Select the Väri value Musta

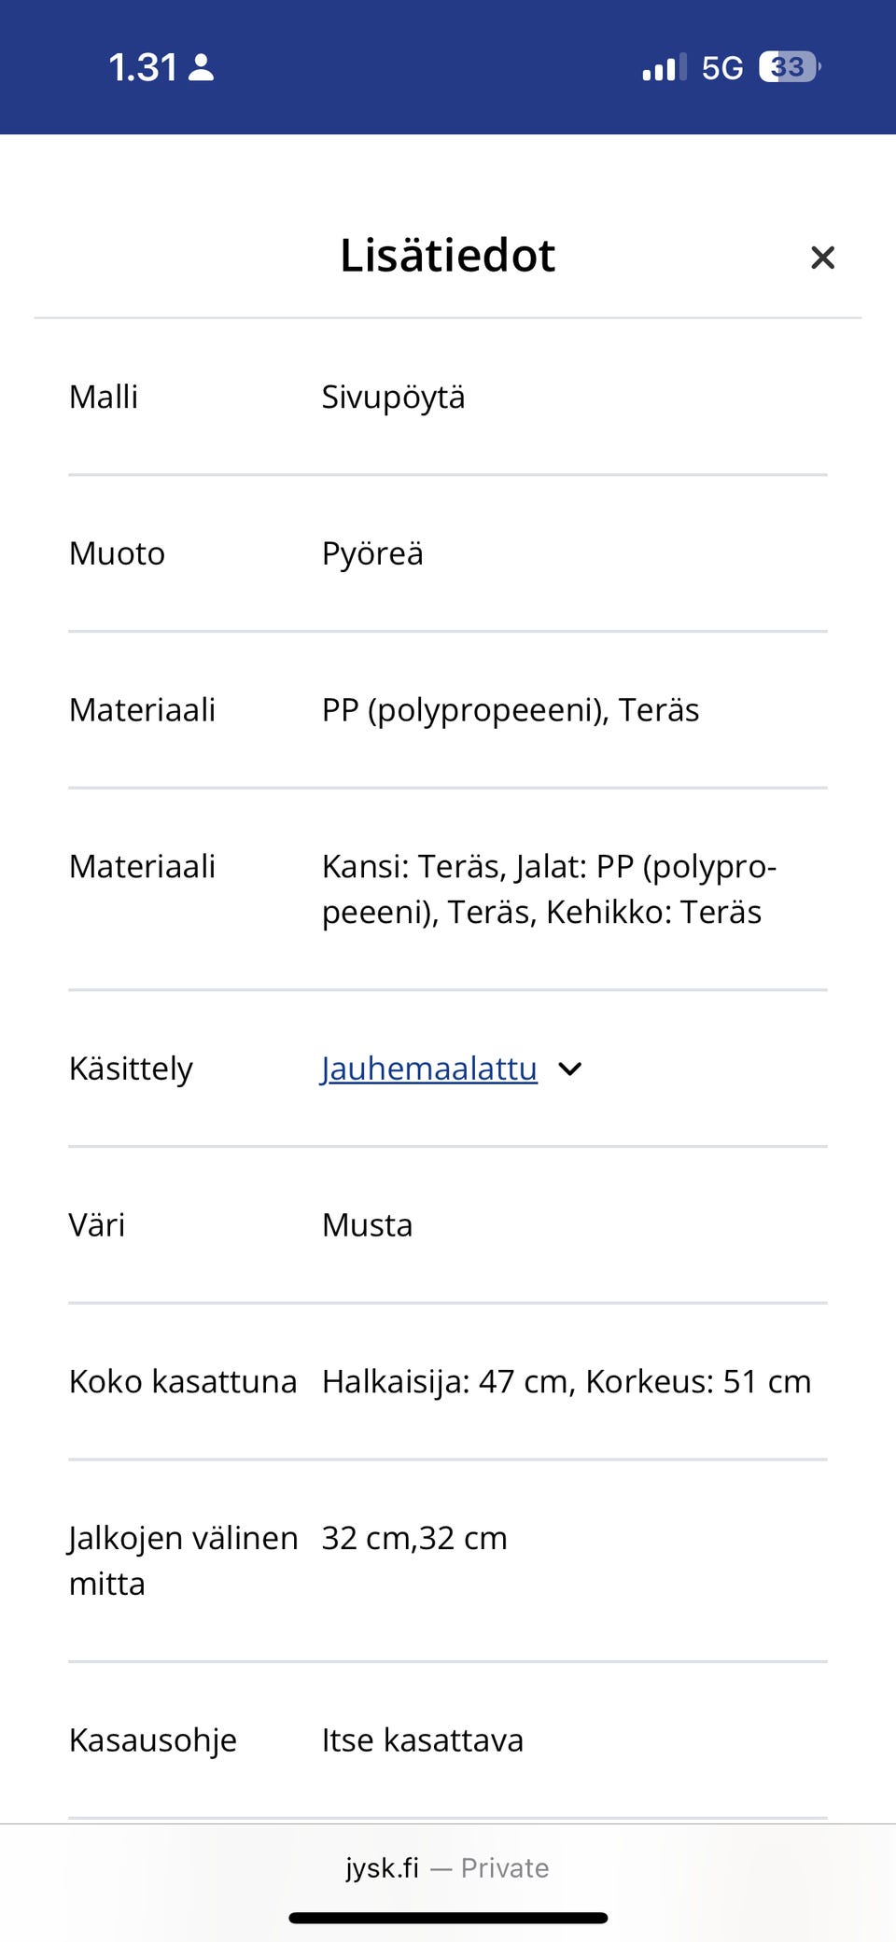[366, 1225]
